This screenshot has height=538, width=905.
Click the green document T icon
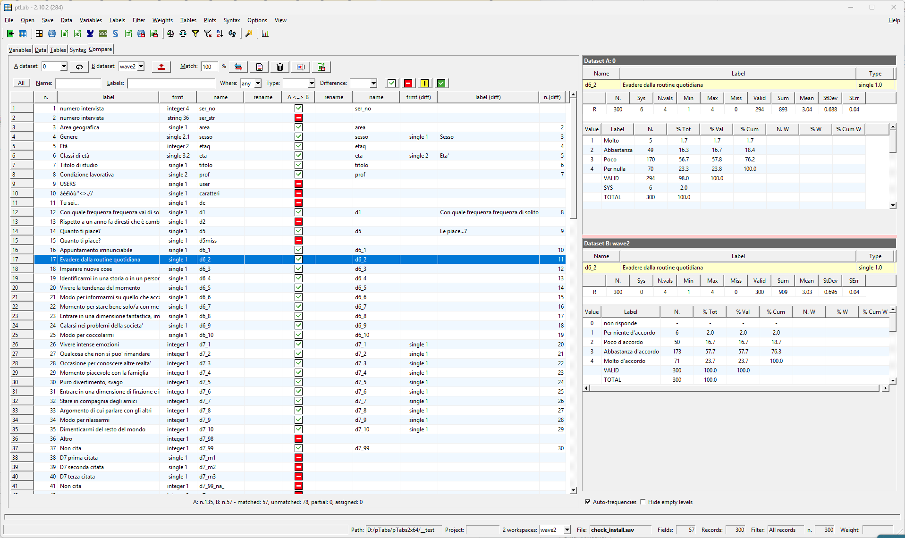coord(128,34)
